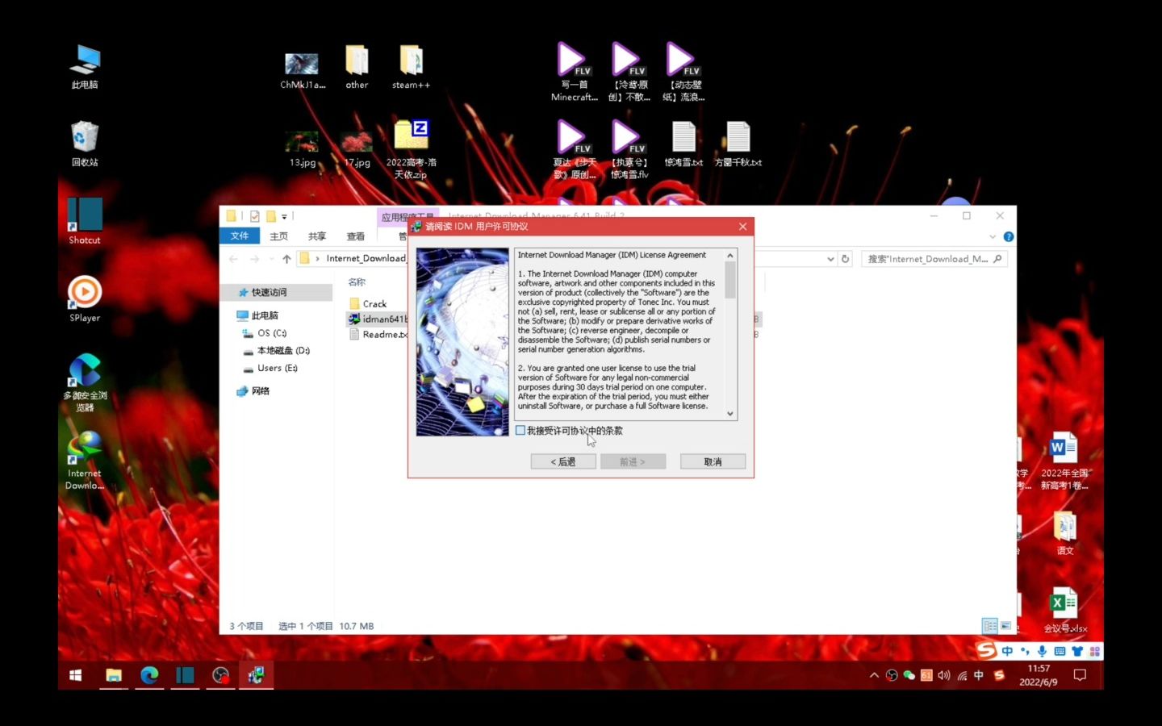This screenshot has width=1162, height=726.
Task: Switch Explorer to details view icon
Action: [x=990, y=626]
